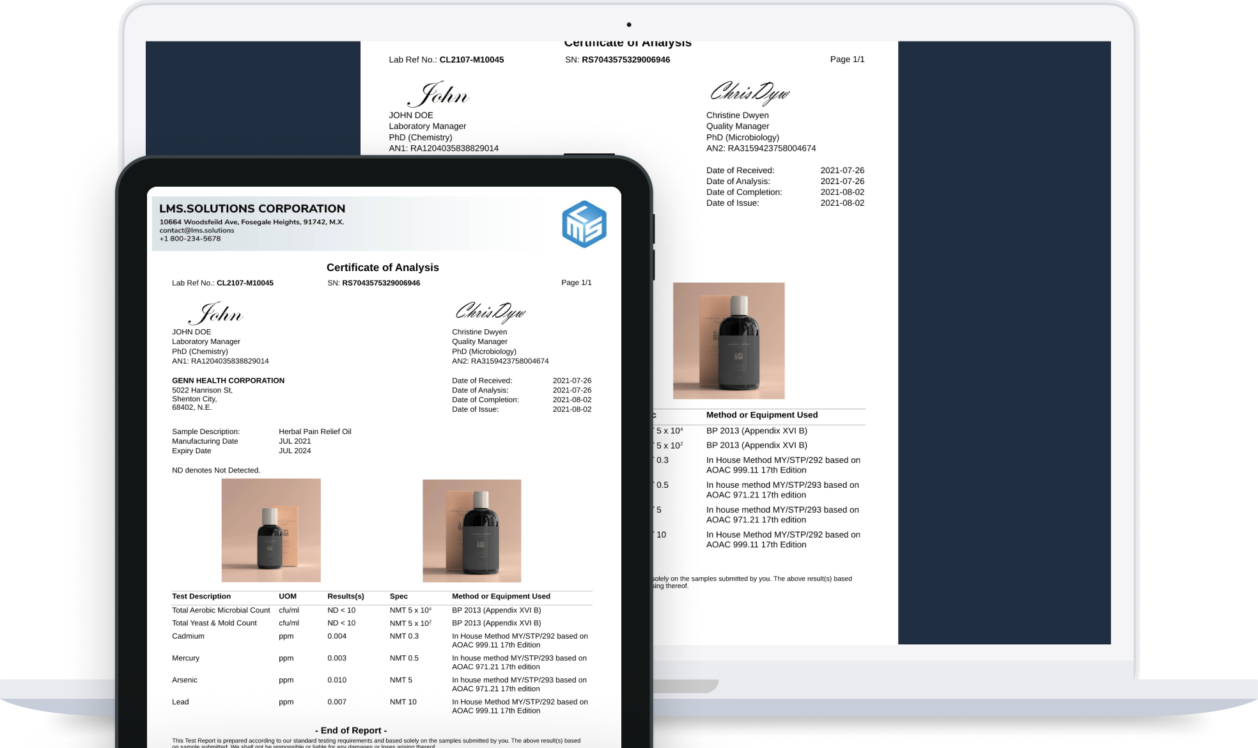Screen dimensions: 1258x748
Task: Click John's signature on the laptop certificate
Action: coord(439,95)
